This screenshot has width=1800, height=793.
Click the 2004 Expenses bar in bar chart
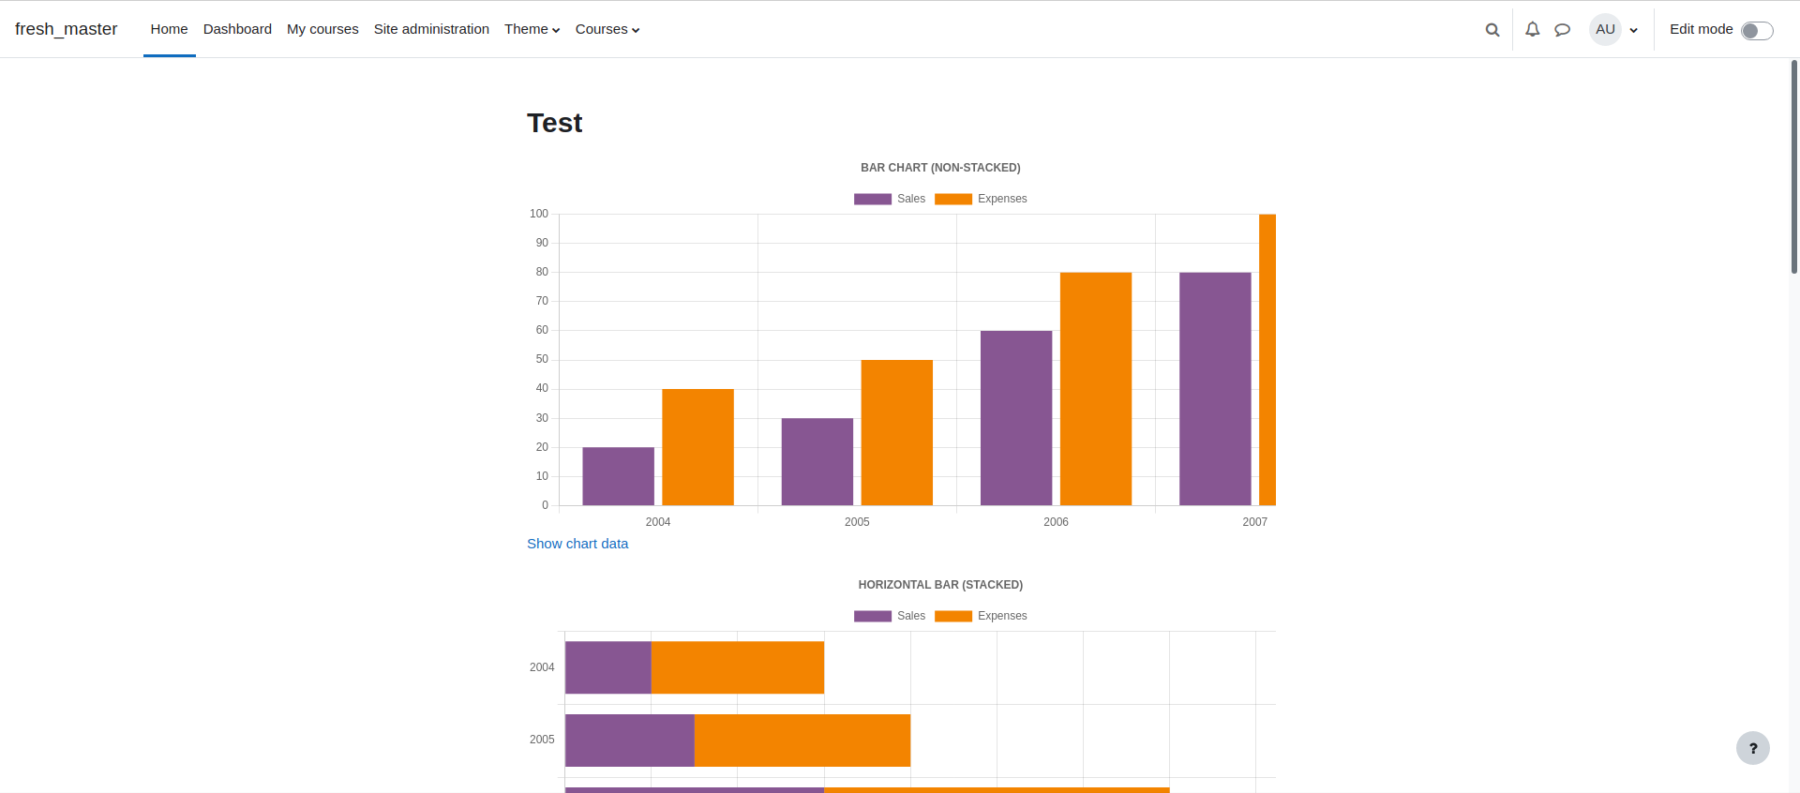click(697, 447)
